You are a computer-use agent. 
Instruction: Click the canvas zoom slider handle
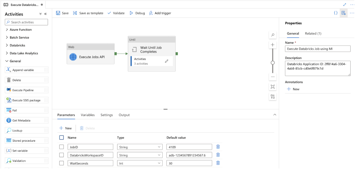[x=273, y=63]
